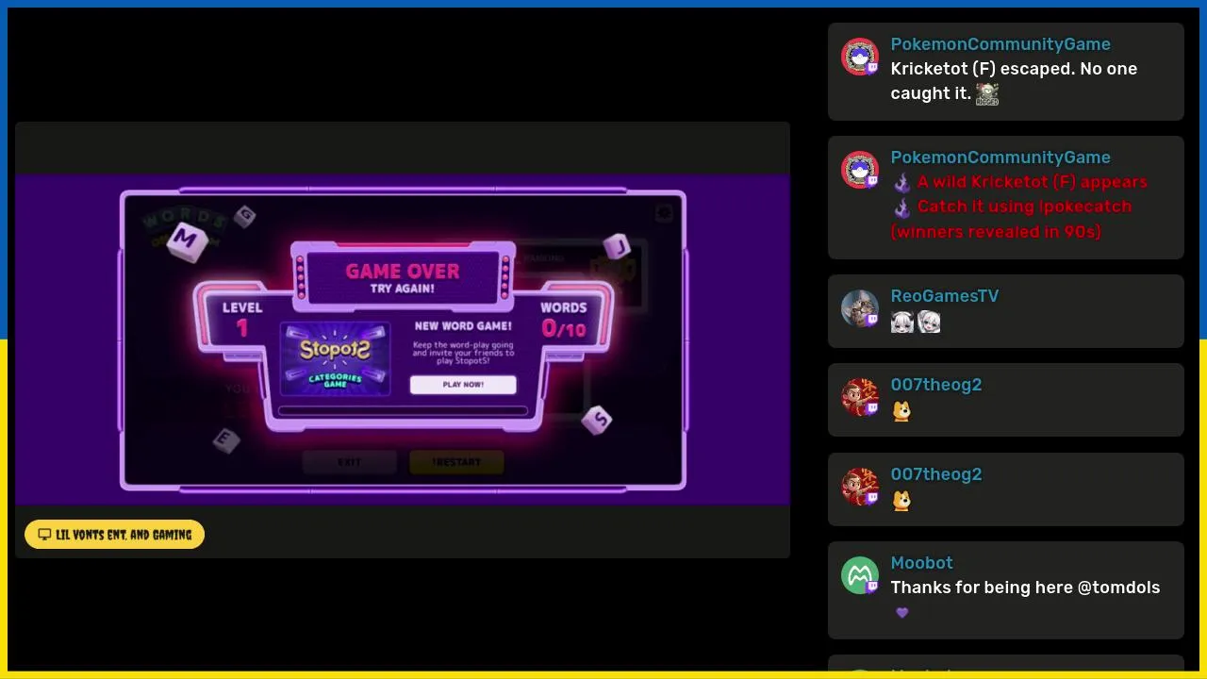Click the ReoGamesTV cat avatar
Screen dimensions: 1207x679
pyautogui.click(x=860, y=309)
